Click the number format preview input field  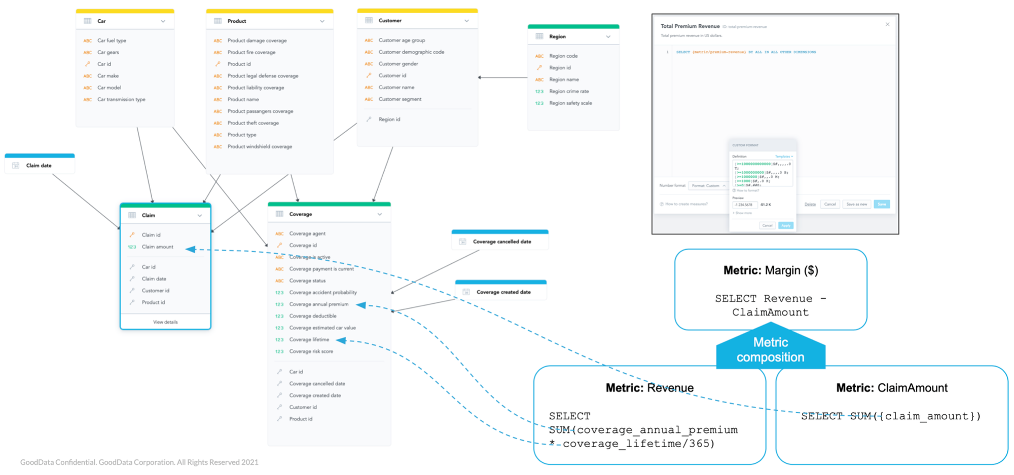pyautogui.click(x=745, y=205)
